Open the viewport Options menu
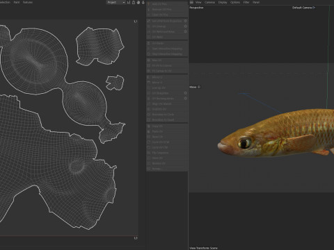 [235, 2]
